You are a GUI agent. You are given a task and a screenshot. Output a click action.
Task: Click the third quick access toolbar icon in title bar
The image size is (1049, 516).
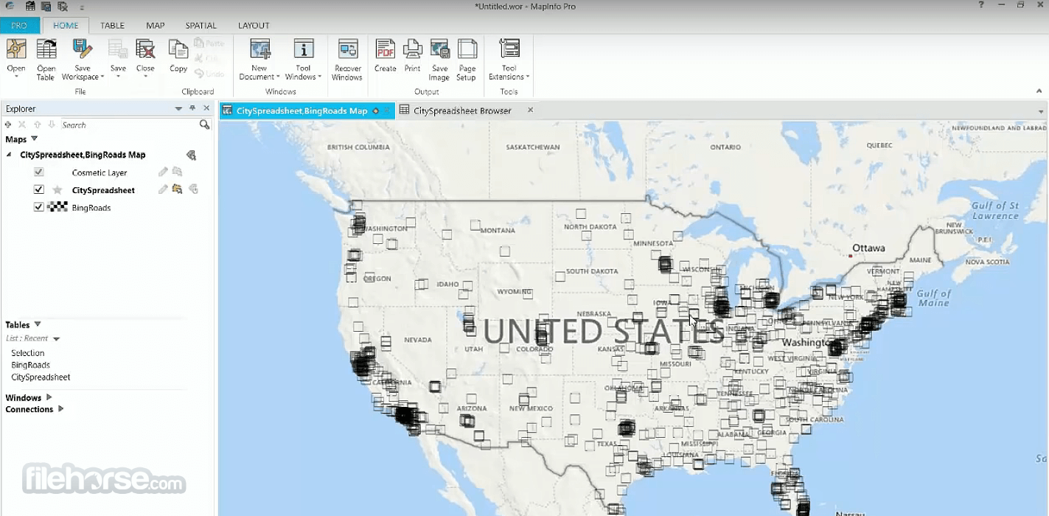(x=63, y=6)
